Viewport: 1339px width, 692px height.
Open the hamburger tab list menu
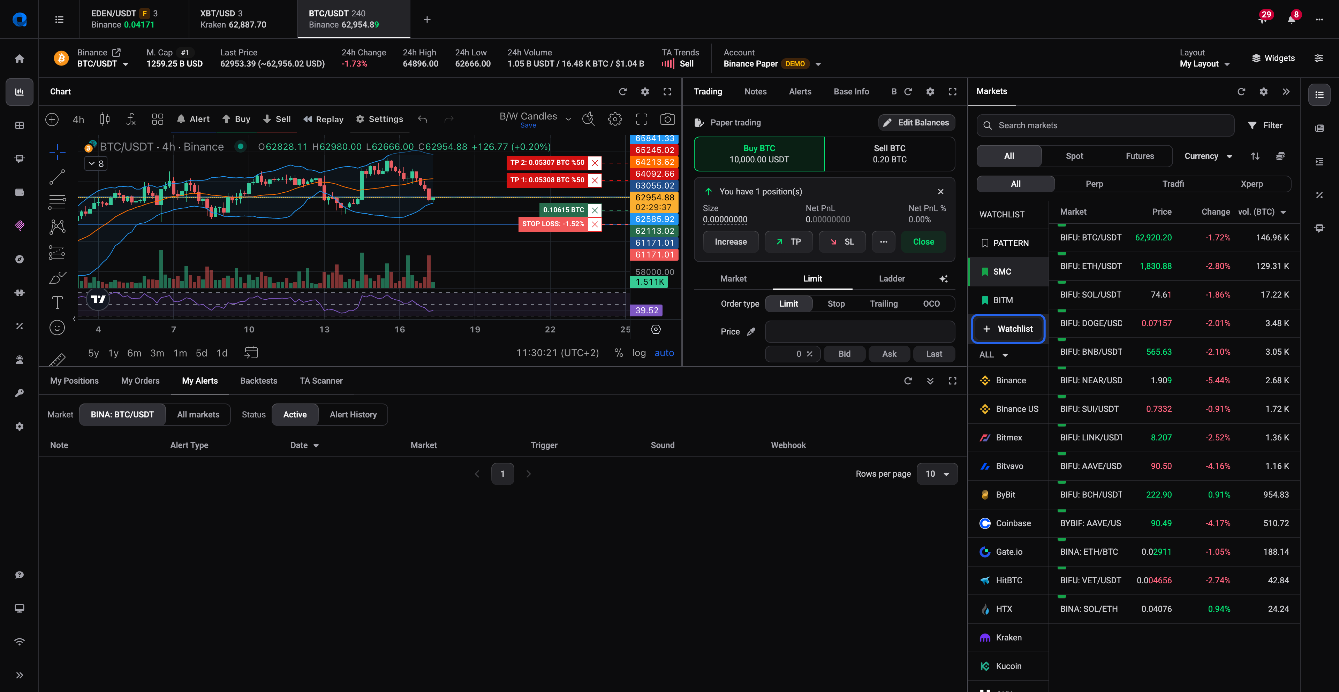(x=59, y=19)
